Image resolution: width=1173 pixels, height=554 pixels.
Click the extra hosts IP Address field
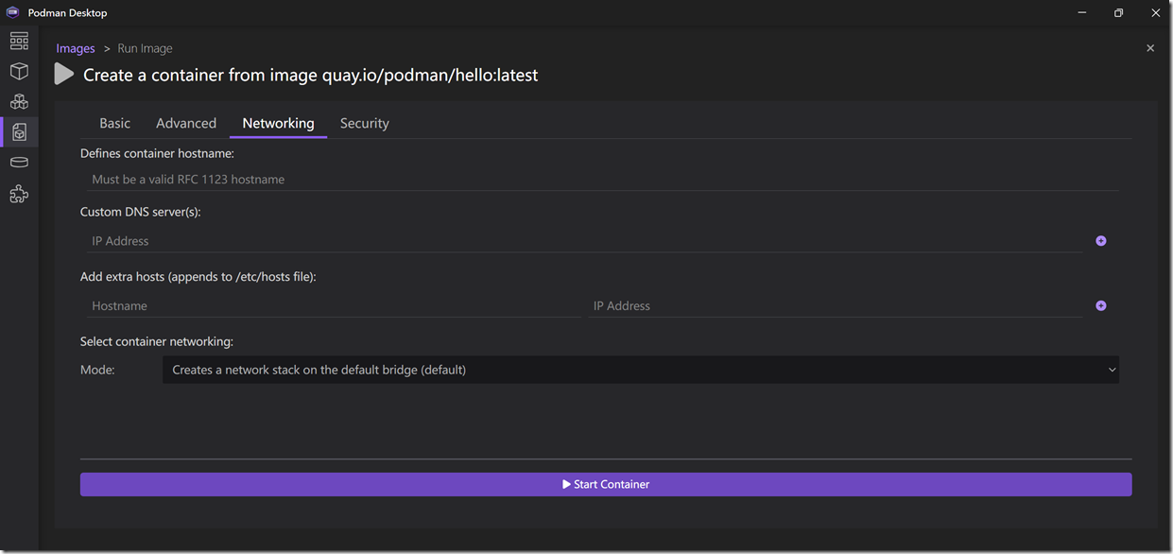pos(834,306)
